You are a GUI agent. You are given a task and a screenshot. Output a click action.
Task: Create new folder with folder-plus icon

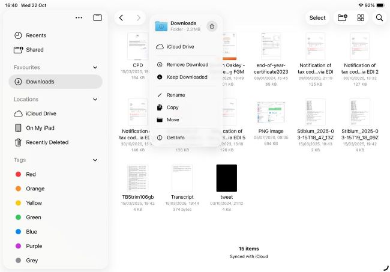point(343,18)
